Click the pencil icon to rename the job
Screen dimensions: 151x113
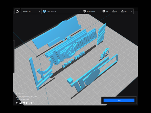point(17,97)
